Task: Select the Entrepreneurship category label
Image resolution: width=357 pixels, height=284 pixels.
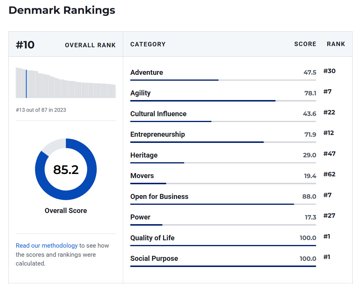Action: (157, 134)
